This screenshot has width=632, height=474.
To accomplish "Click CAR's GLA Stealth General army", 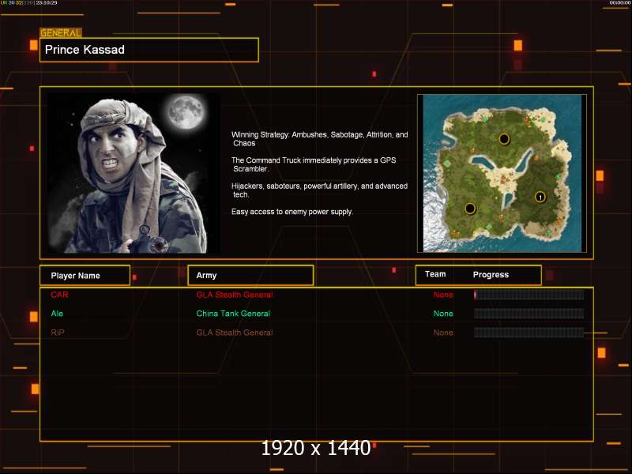I will pyautogui.click(x=234, y=295).
